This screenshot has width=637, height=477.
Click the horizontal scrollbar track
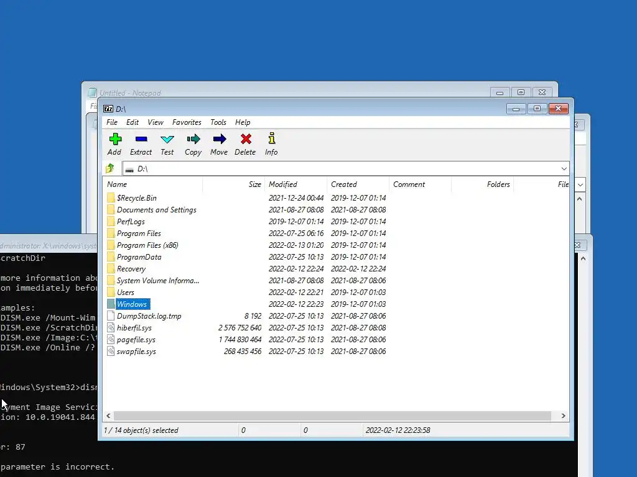332,416
